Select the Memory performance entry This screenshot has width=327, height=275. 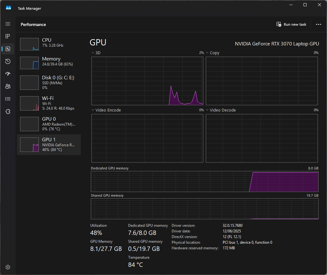49,63
